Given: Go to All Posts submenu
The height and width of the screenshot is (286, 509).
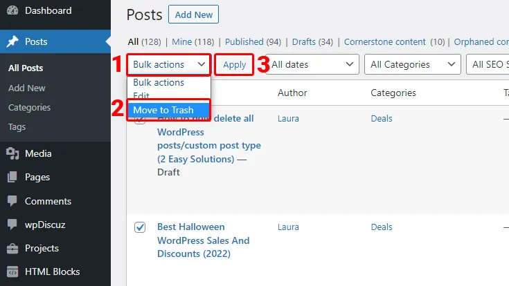Looking at the screenshot, I should coord(26,68).
